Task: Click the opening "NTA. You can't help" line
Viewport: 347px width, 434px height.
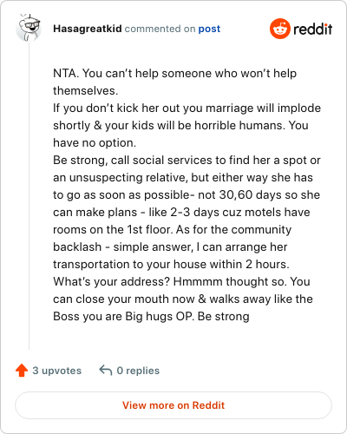Action: [x=174, y=74]
